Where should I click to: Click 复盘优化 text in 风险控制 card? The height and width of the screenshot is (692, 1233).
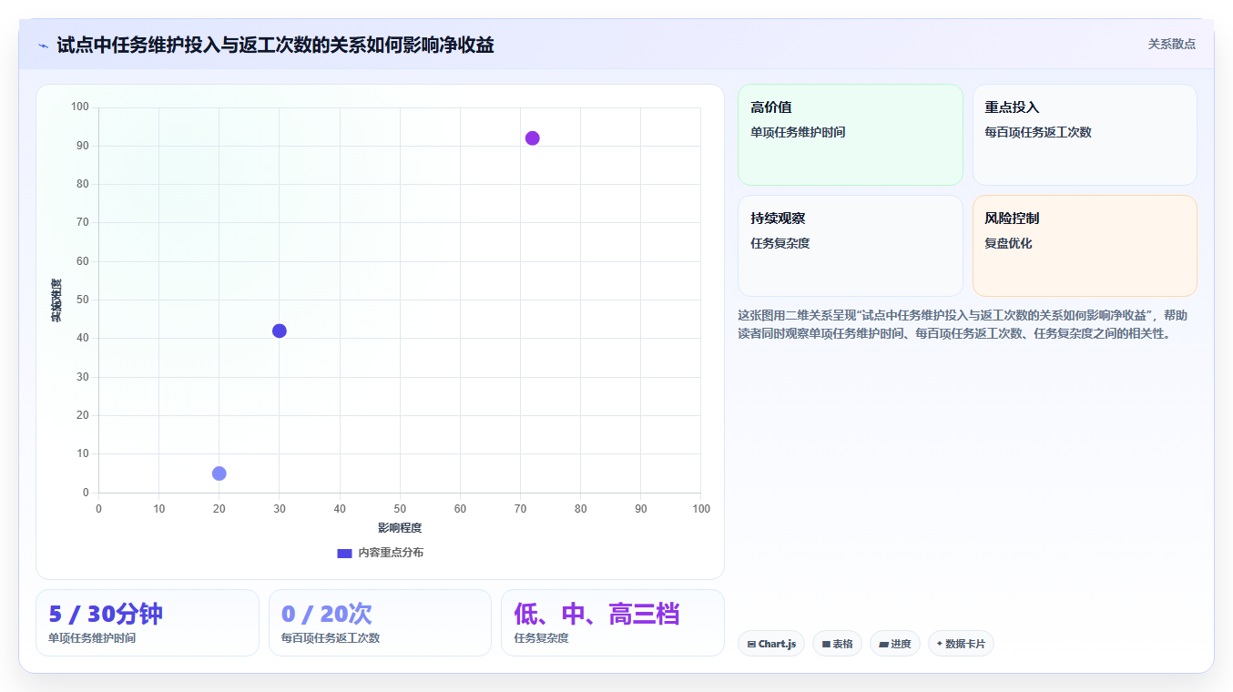point(1008,243)
